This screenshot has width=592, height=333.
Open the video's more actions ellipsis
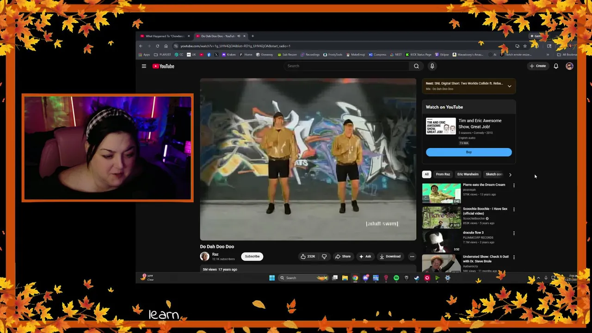pyautogui.click(x=412, y=256)
